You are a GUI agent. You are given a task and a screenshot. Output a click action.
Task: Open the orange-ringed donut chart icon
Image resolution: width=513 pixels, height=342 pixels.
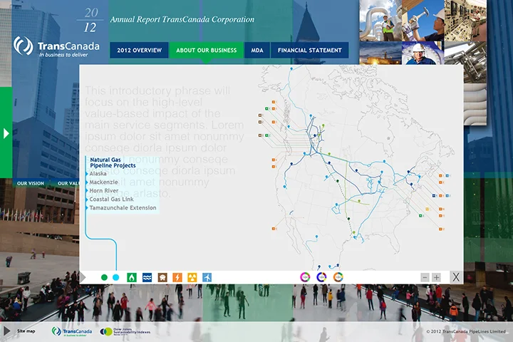(338, 277)
